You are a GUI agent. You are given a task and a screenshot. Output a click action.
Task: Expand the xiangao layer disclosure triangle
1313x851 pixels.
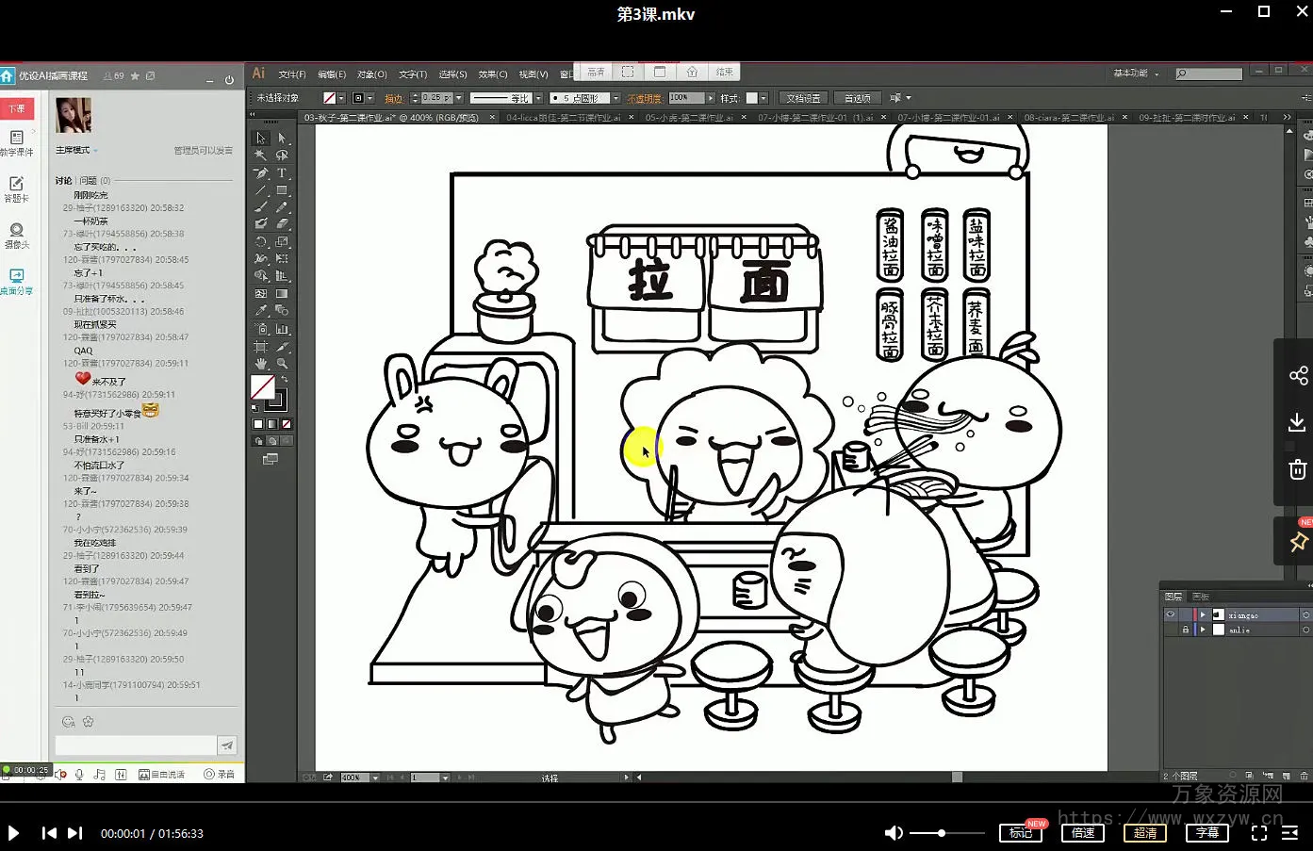point(1203,615)
